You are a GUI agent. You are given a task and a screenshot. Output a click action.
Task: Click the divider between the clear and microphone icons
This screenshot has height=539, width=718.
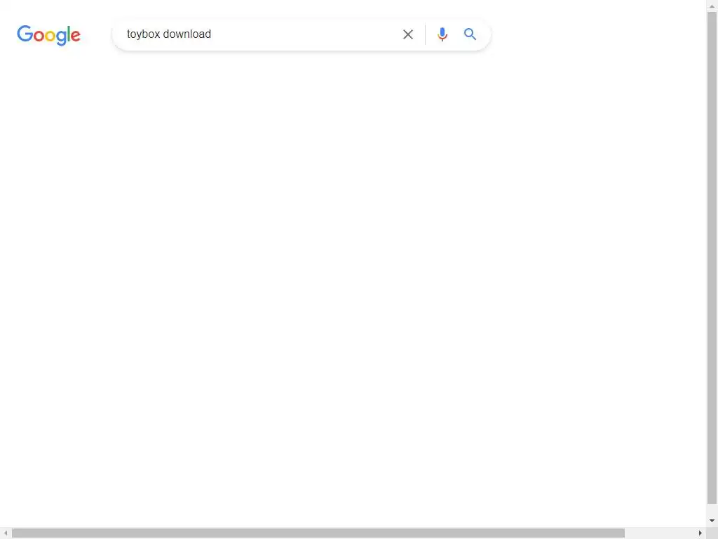pyautogui.click(x=425, y=34)
